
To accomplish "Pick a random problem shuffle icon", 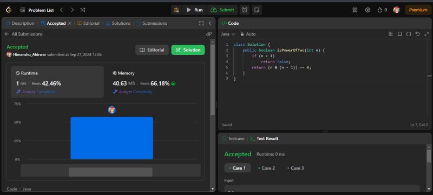I will click(83, 10).
